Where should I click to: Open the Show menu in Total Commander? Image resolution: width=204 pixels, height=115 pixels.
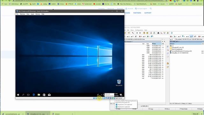(x=132, y=30)
